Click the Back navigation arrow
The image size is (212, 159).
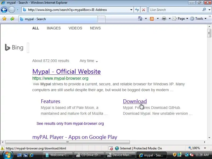tap(4, 10)
